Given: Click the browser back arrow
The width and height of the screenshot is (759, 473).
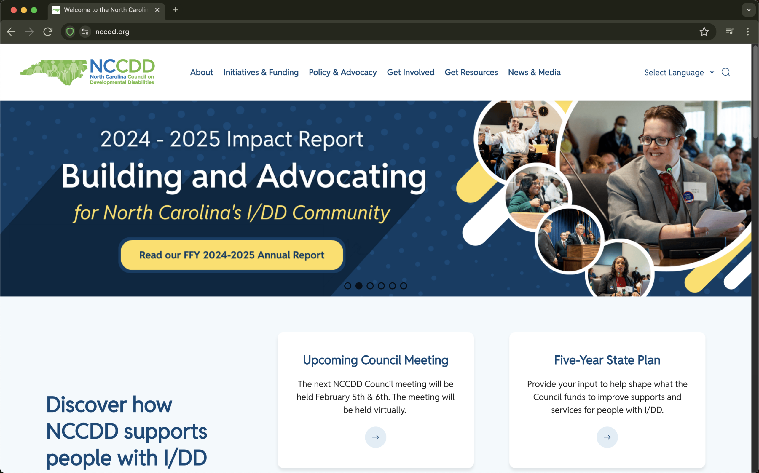Looking at the screenshot, I should (x=11, y=32).
